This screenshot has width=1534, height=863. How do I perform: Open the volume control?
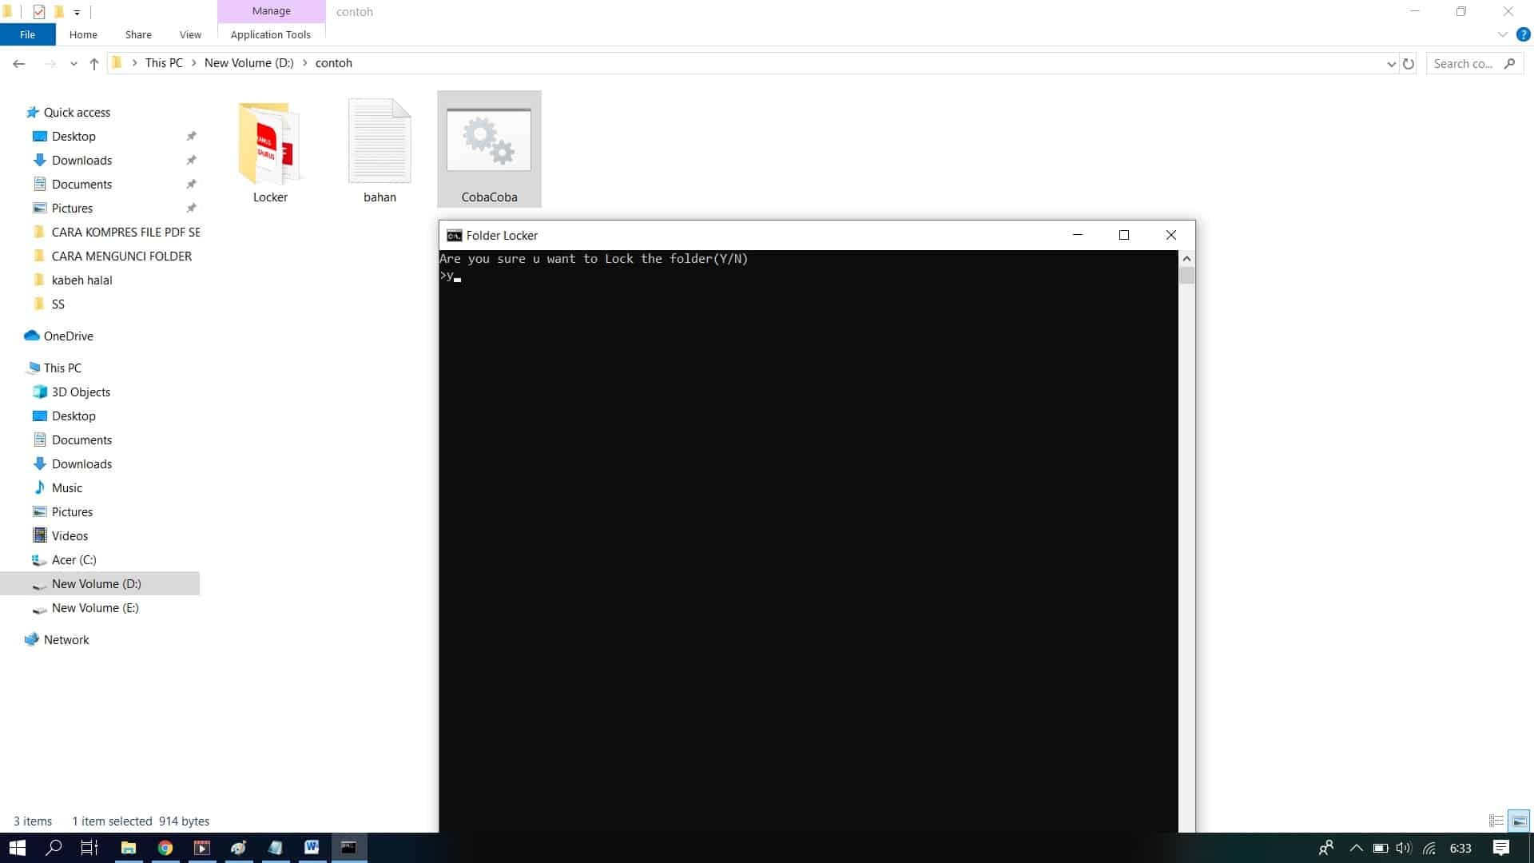(1404, 848)
